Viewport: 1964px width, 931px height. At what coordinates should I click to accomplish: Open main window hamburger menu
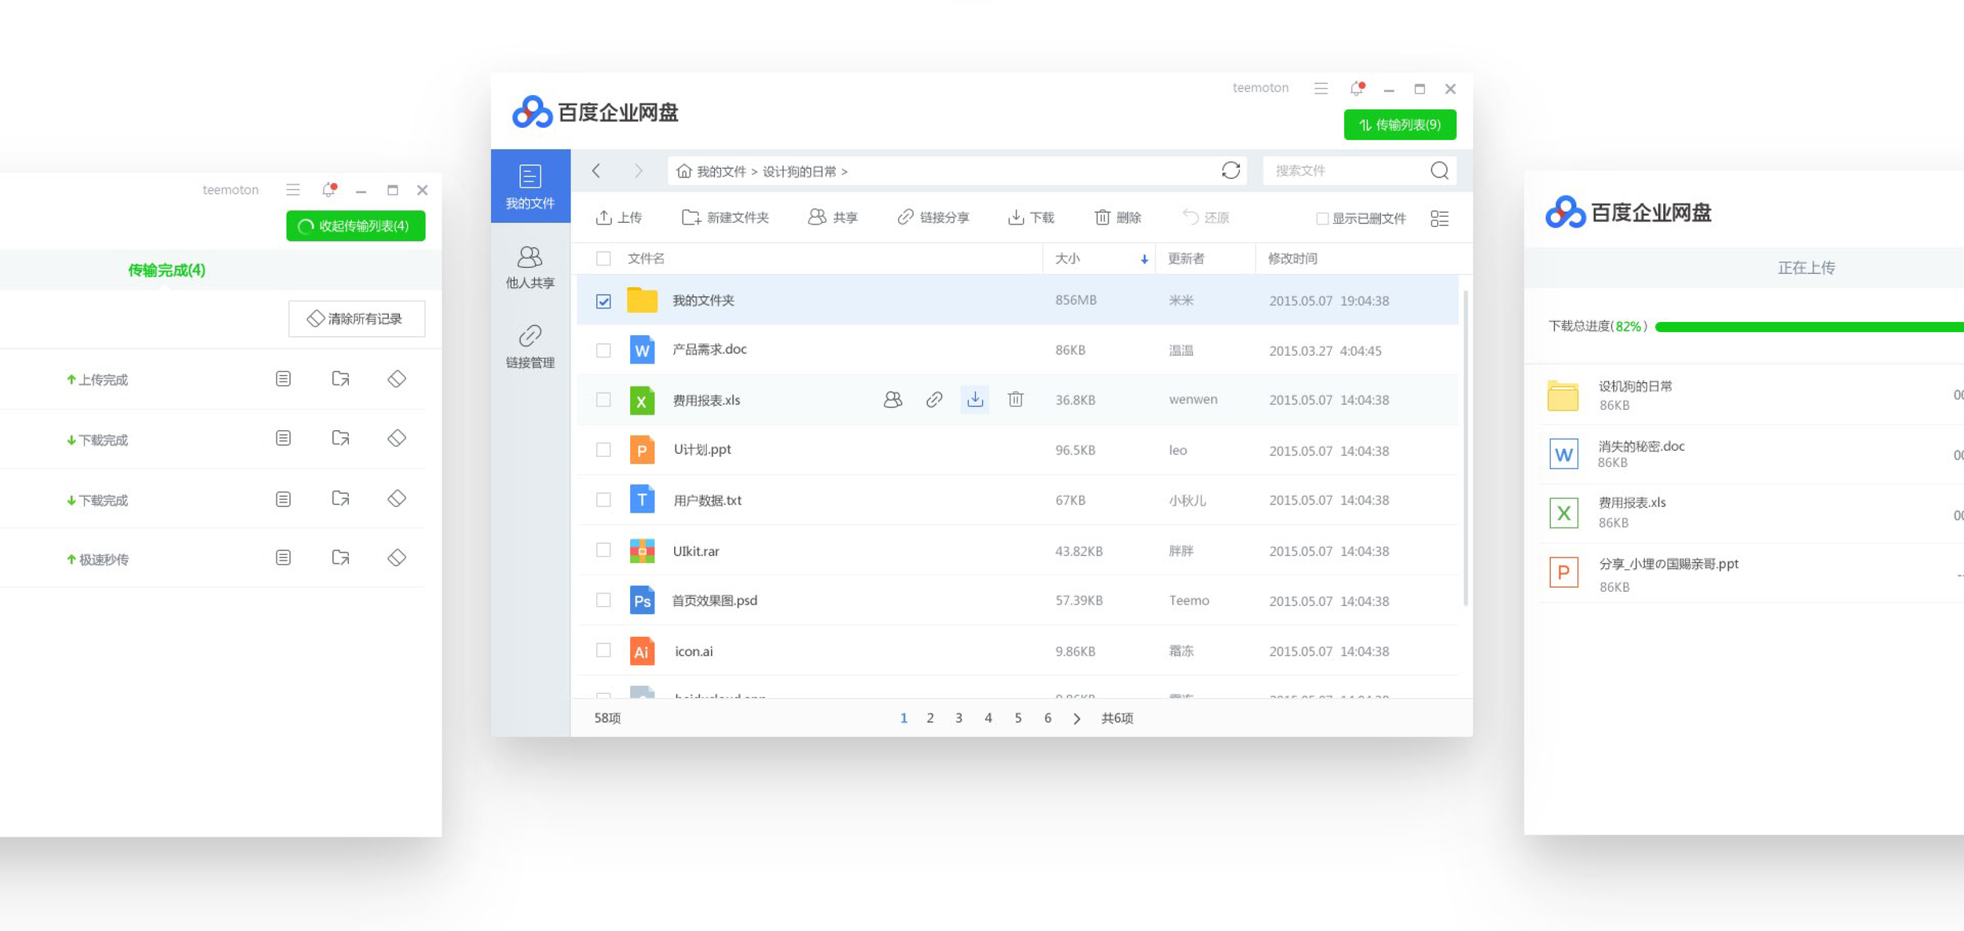pos(1321,89)
